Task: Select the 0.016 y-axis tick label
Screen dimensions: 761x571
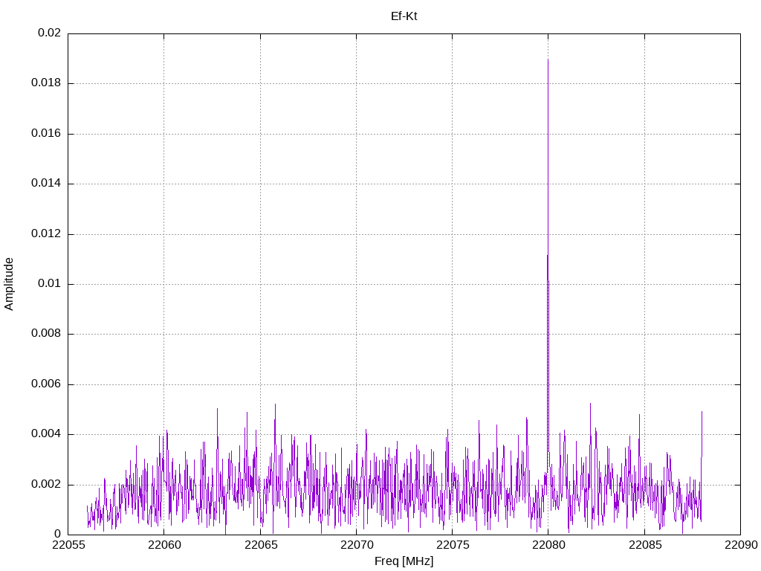Action: tap(45, 134)
